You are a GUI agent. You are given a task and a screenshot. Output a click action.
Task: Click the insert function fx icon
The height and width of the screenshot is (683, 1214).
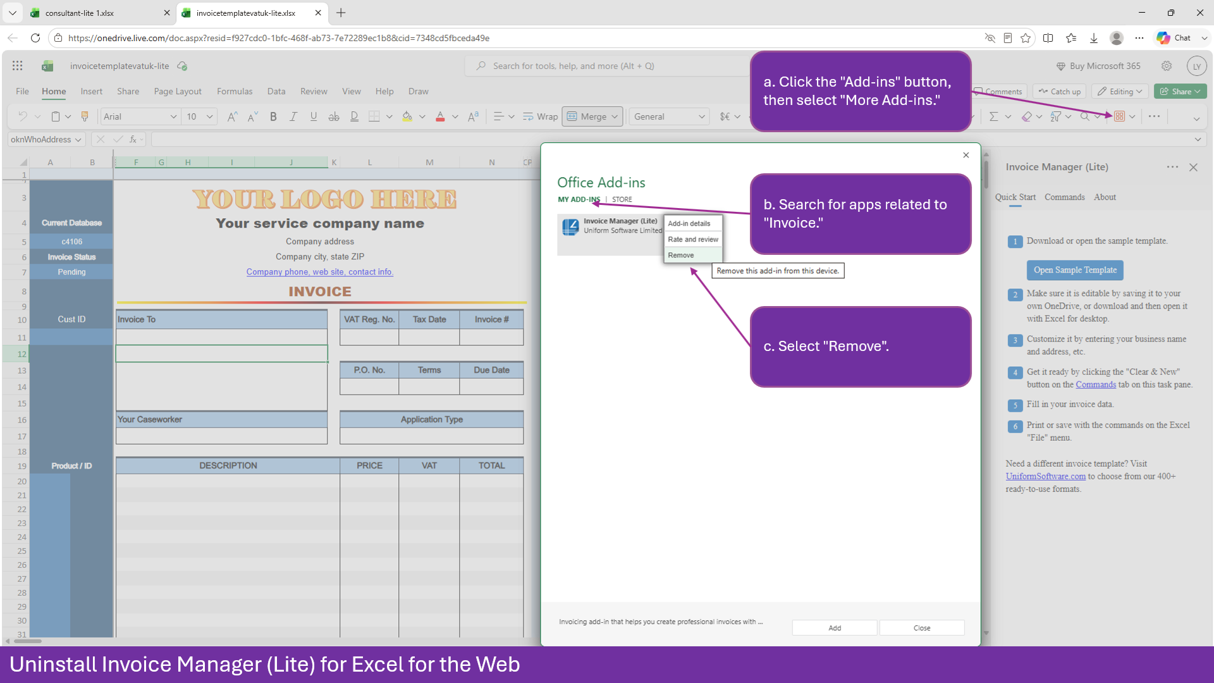click(x=133, y=139)
